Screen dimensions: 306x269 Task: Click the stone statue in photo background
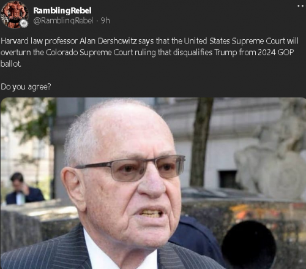(271, 159)
